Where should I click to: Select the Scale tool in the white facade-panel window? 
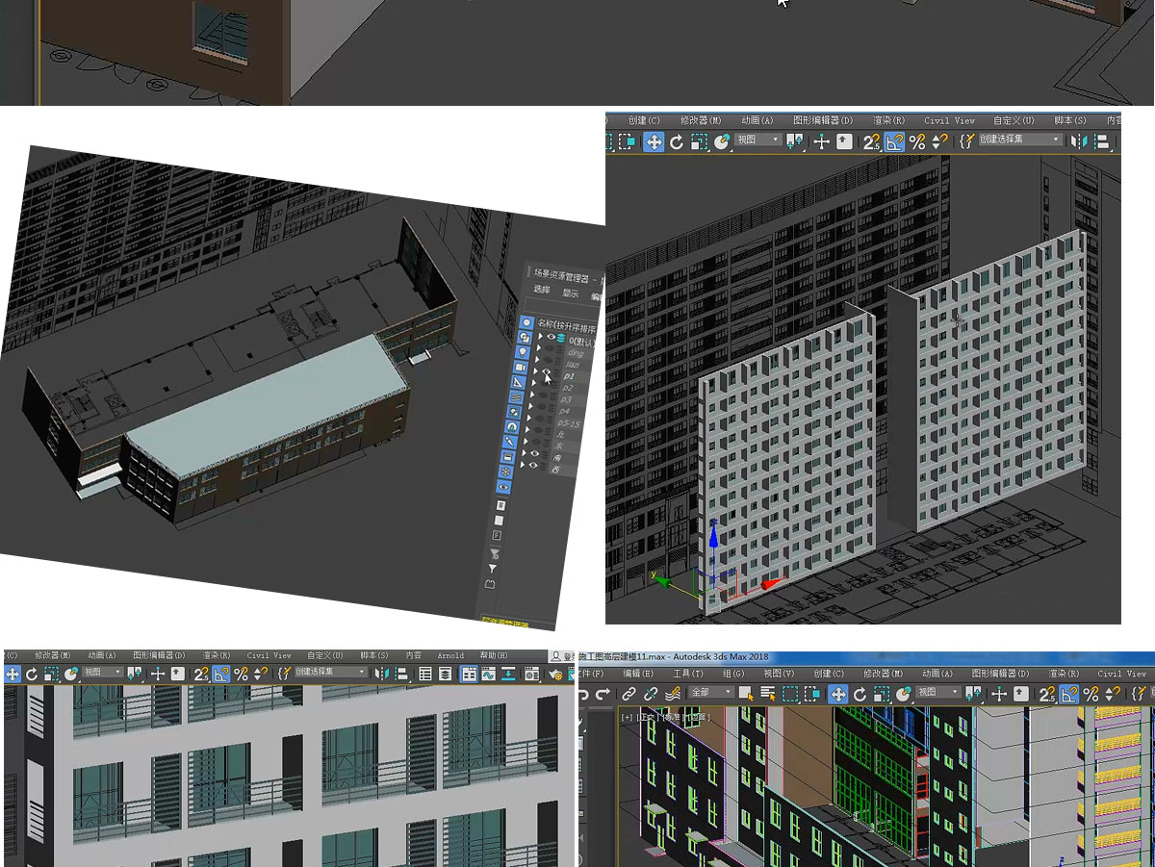pos(699,141)
